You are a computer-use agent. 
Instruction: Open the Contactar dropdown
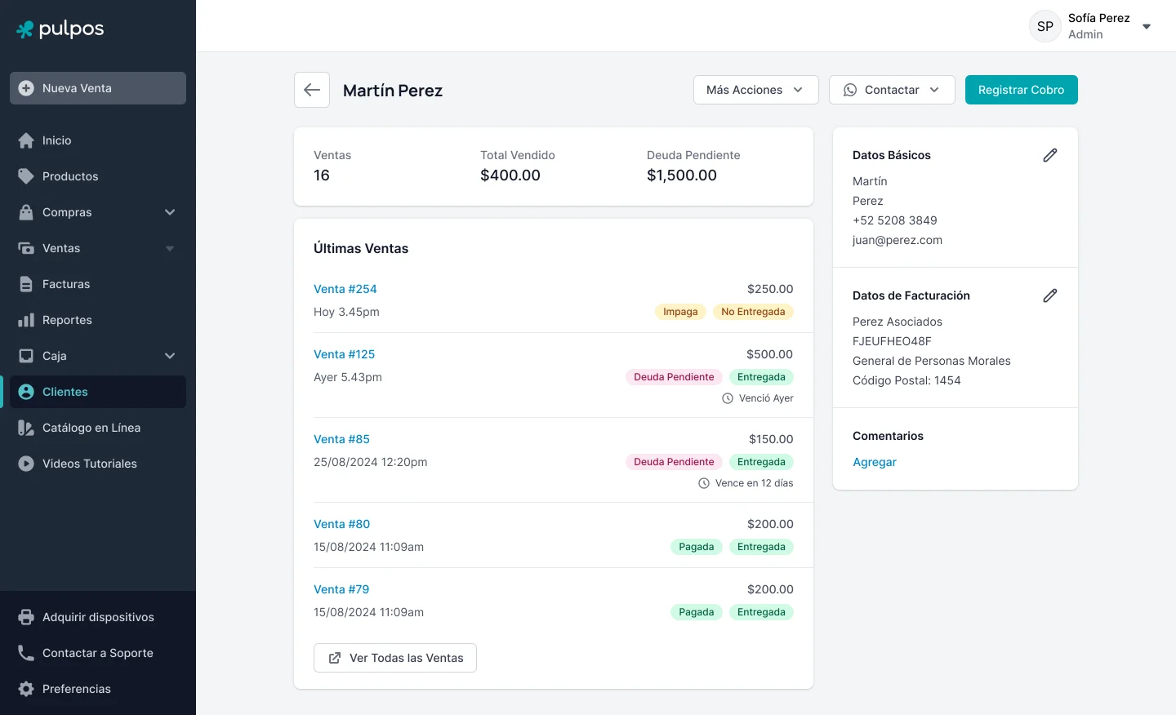[x=892, y=90]
